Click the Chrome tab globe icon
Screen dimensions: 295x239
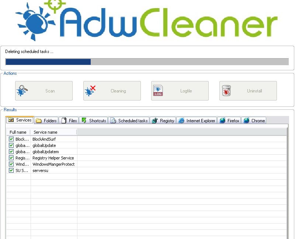click(x=246, y=120)
